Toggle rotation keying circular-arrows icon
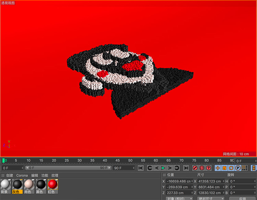This screenshot has height=200, width=257. 231,168
